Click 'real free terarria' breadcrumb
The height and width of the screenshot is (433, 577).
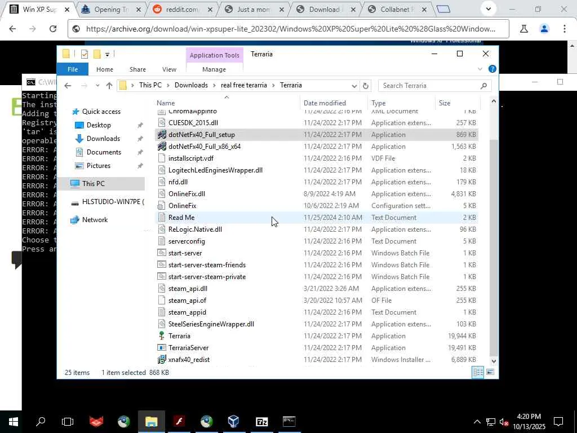[x=243, y=85]
